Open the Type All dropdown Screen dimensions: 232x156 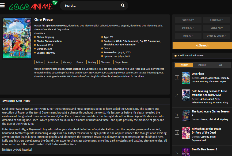pos(188,36)
